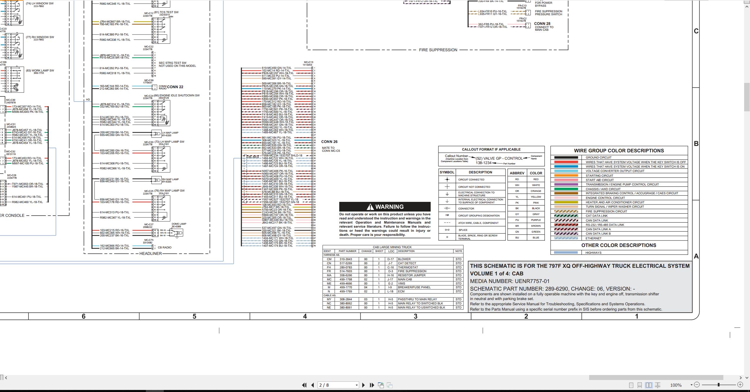This screenshot has height=392, width=750.
Task: Go to the next page
Action: click(x=363, y=385)
